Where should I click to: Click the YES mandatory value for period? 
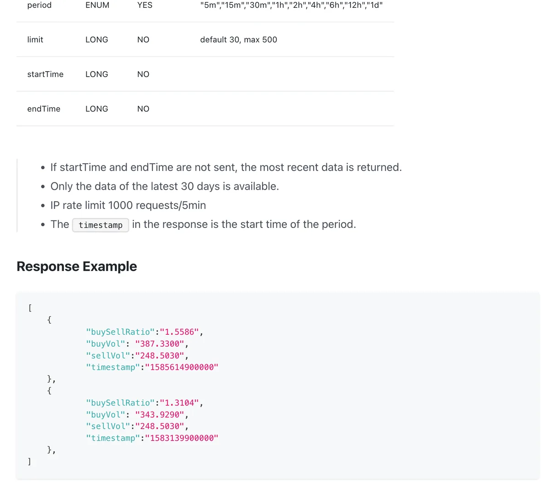tap(145, 5)
